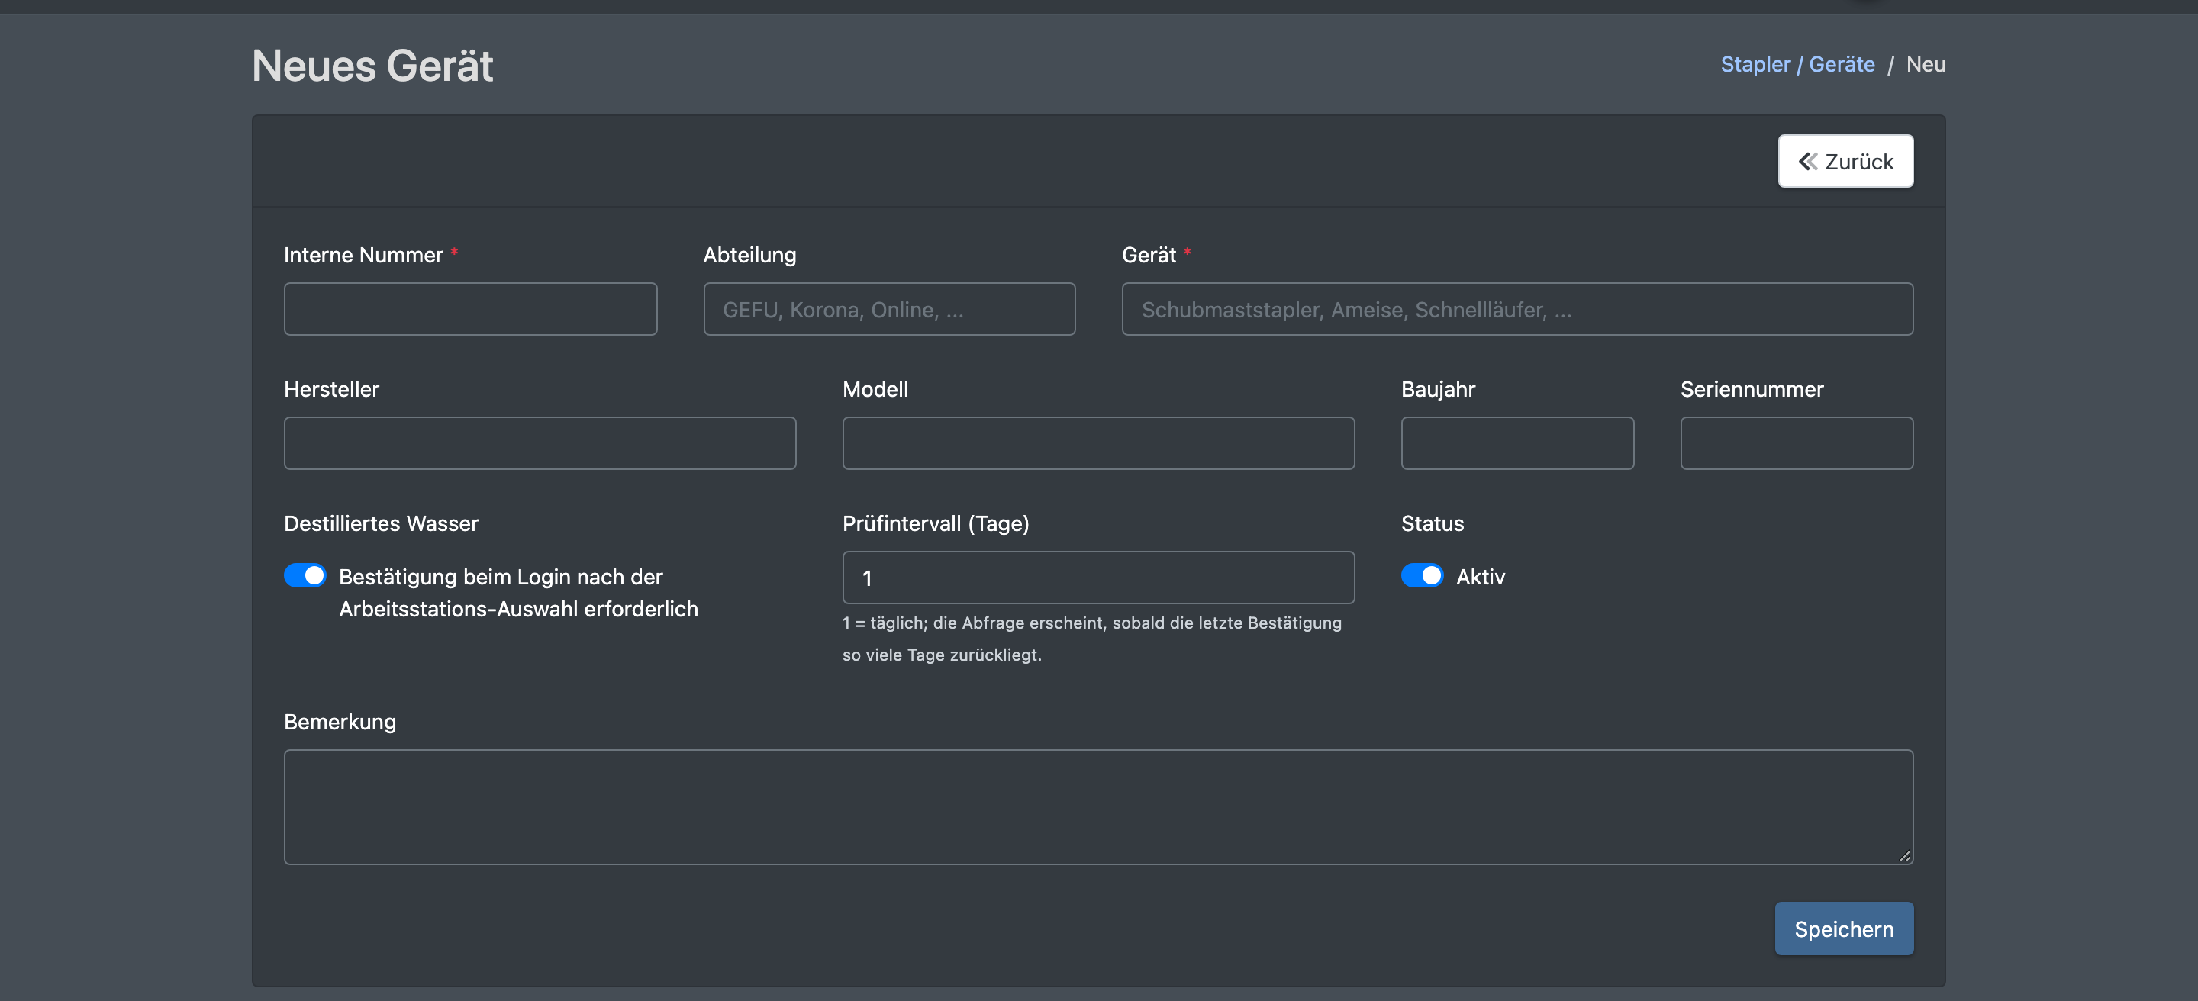Click the Neu breadcrumb text
The image size is (2198, 1001).
tap(1926, 65)
